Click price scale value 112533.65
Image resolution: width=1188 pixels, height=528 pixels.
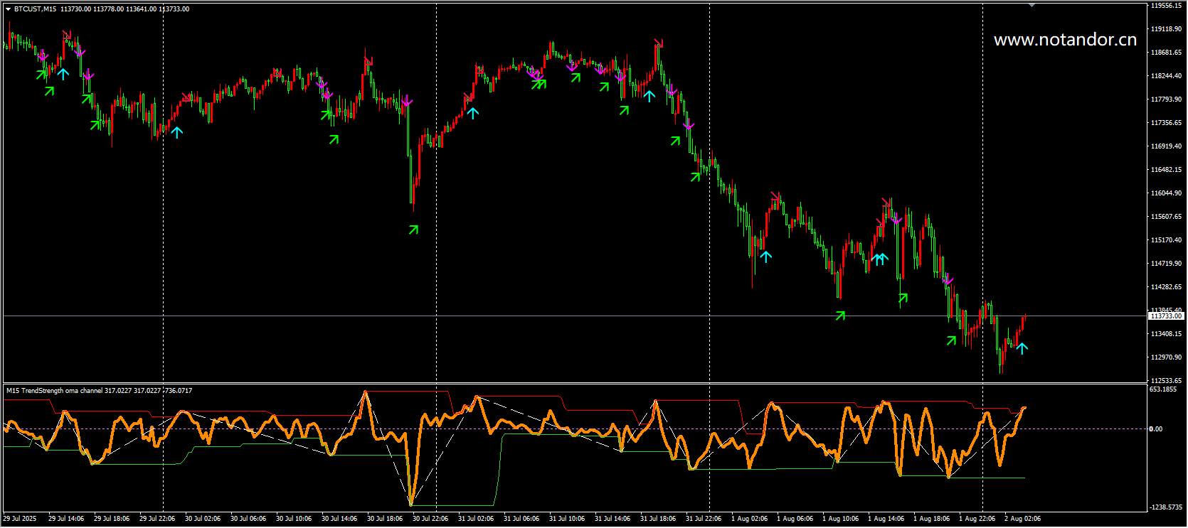1167,381
